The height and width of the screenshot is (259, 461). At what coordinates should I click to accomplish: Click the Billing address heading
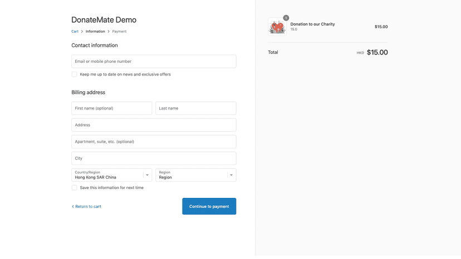tap(88, 92)
